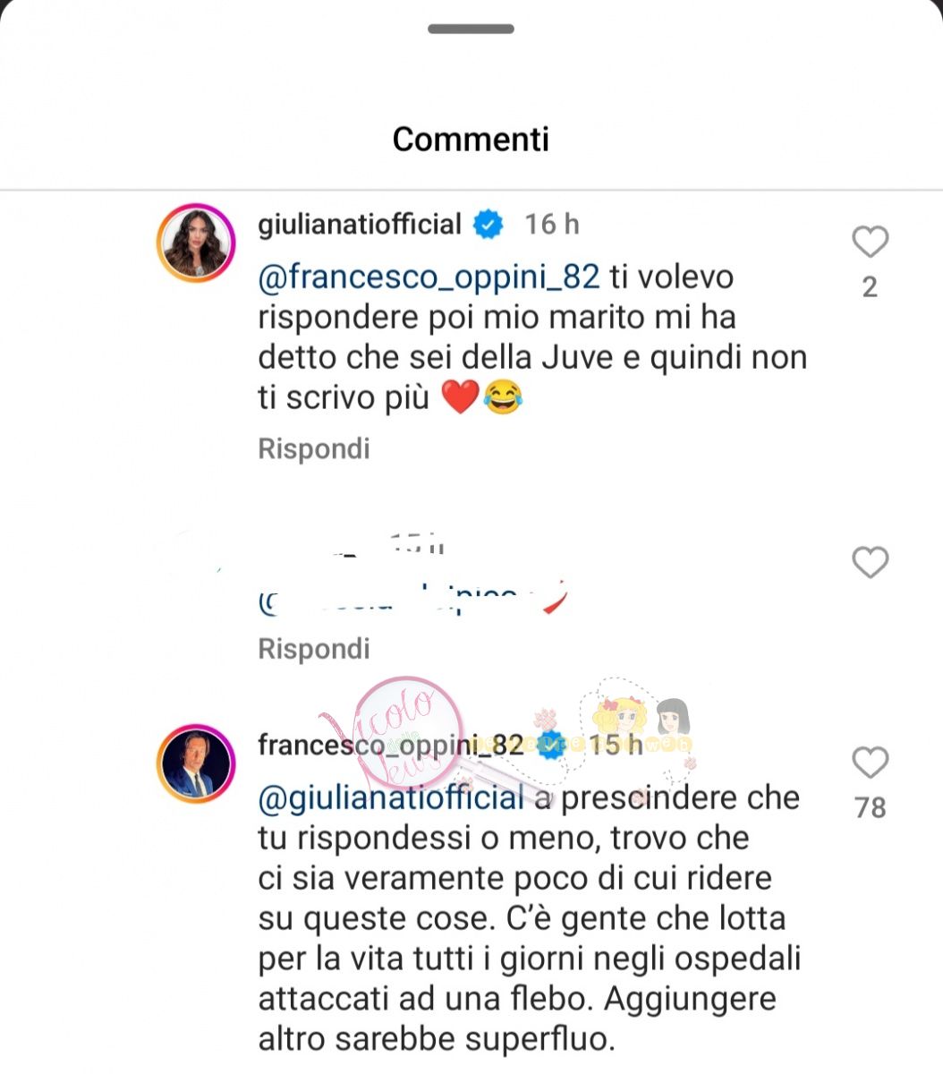
Task: Click giulianatiofficial's verified badge
Action: coord(488,224)
